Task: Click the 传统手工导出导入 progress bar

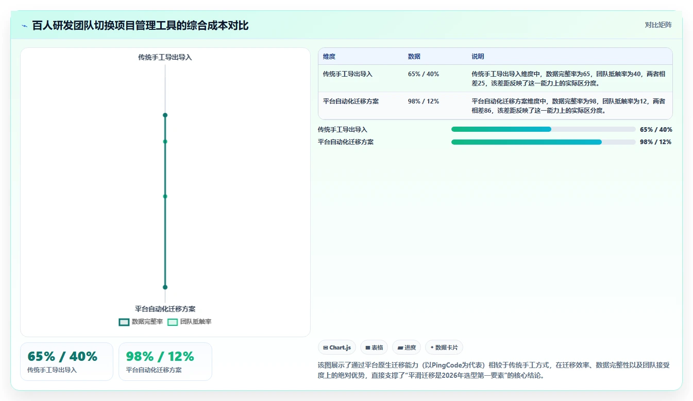Action: pyautogui.click(x=544, y=130)
